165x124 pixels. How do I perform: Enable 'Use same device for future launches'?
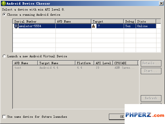[x=4, y=117]
